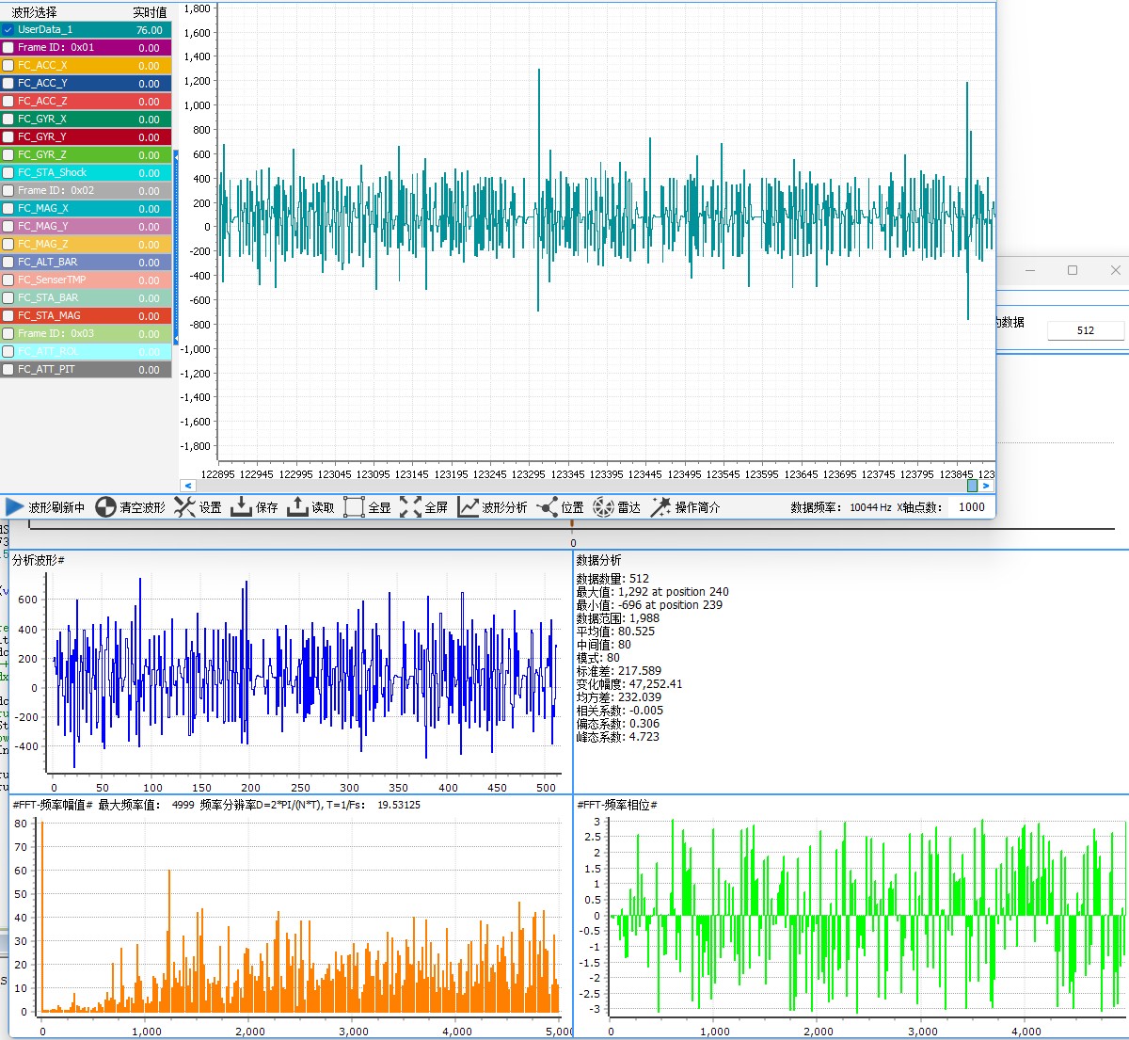Save the waveform using 保存 icon

pyautogui.click(x=241, y=507)
